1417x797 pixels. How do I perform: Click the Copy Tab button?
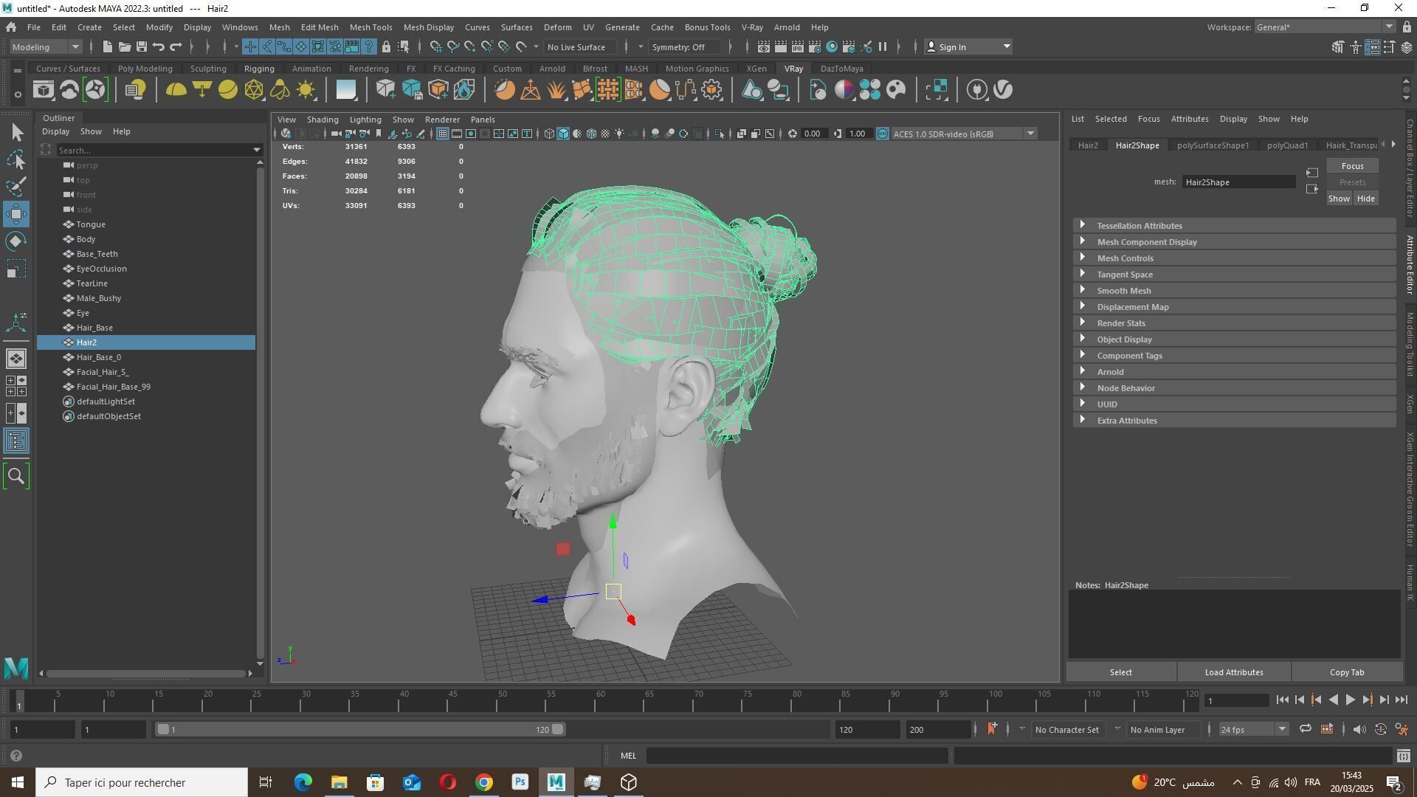(1347, 672)
